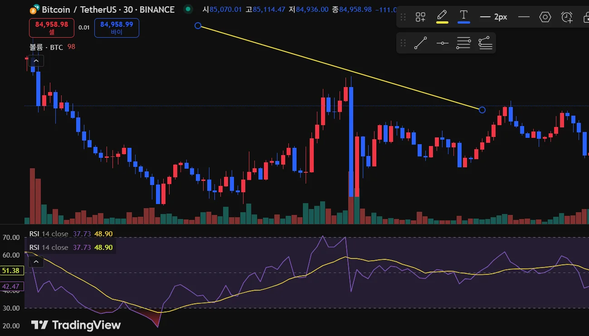The image size is (589, 336).
Task: Click the red sell price button 84,958.98
Action: coord(51,28)
